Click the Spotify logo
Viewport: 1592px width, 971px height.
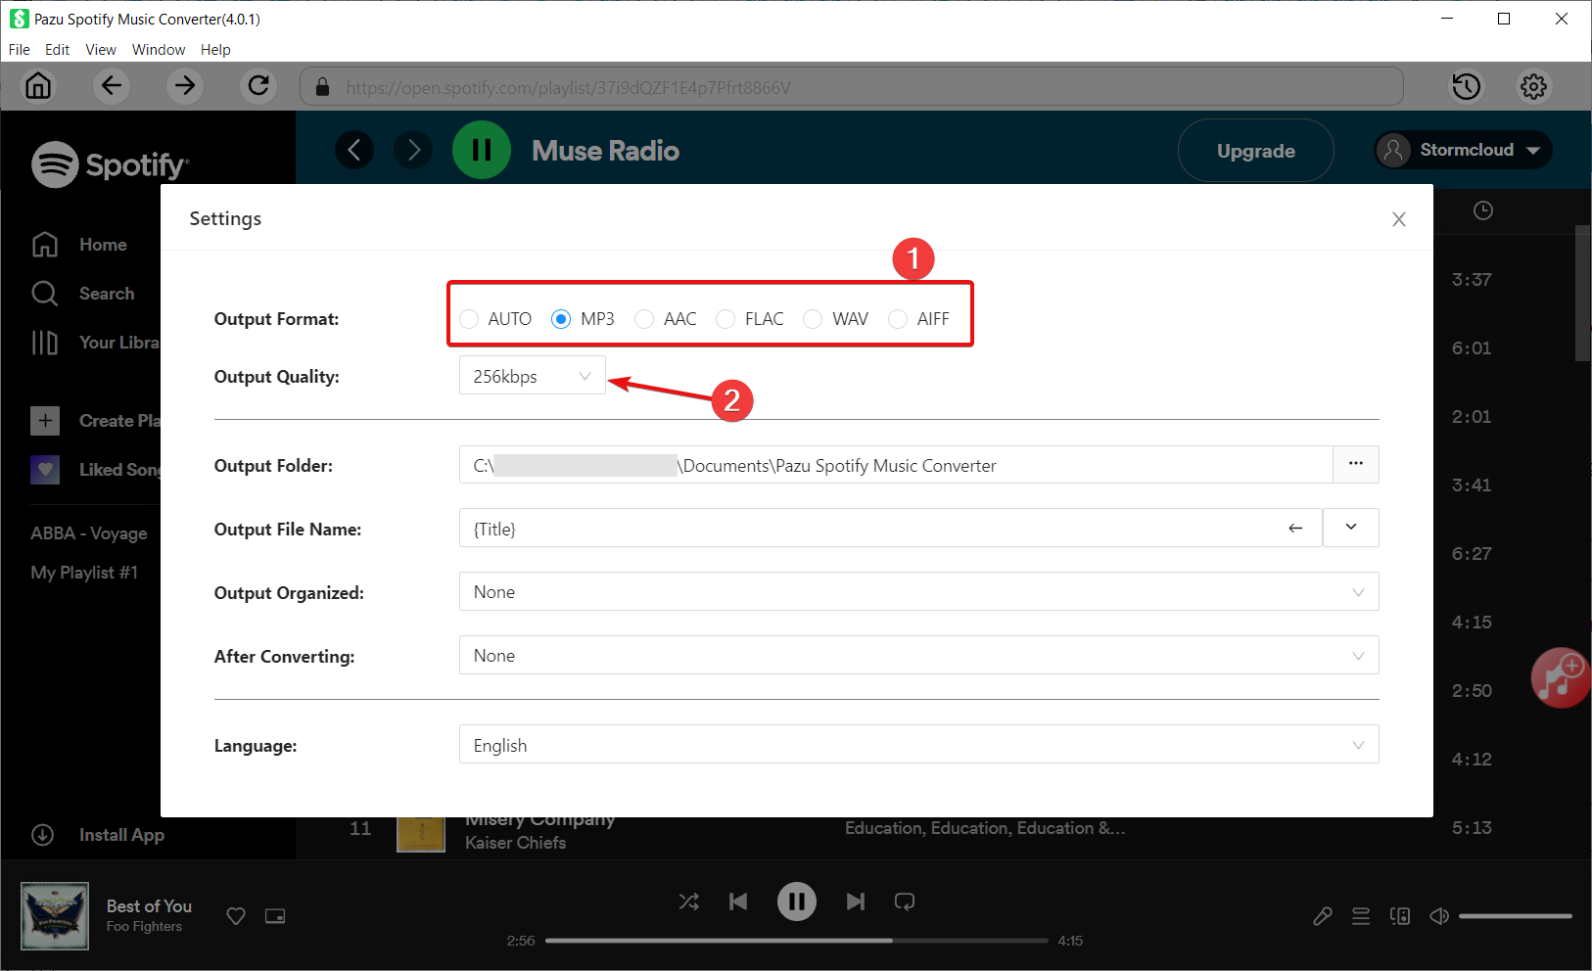click(x=110, y=164)
